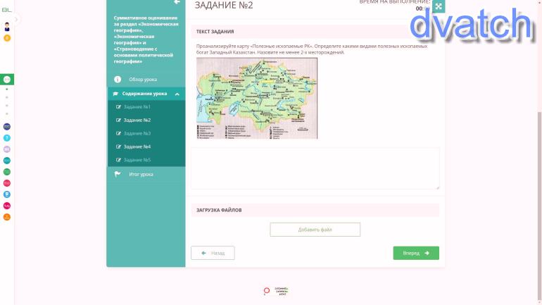Open the blue badge sidebar icon
542x305 pixels.
tap(7, 194)
